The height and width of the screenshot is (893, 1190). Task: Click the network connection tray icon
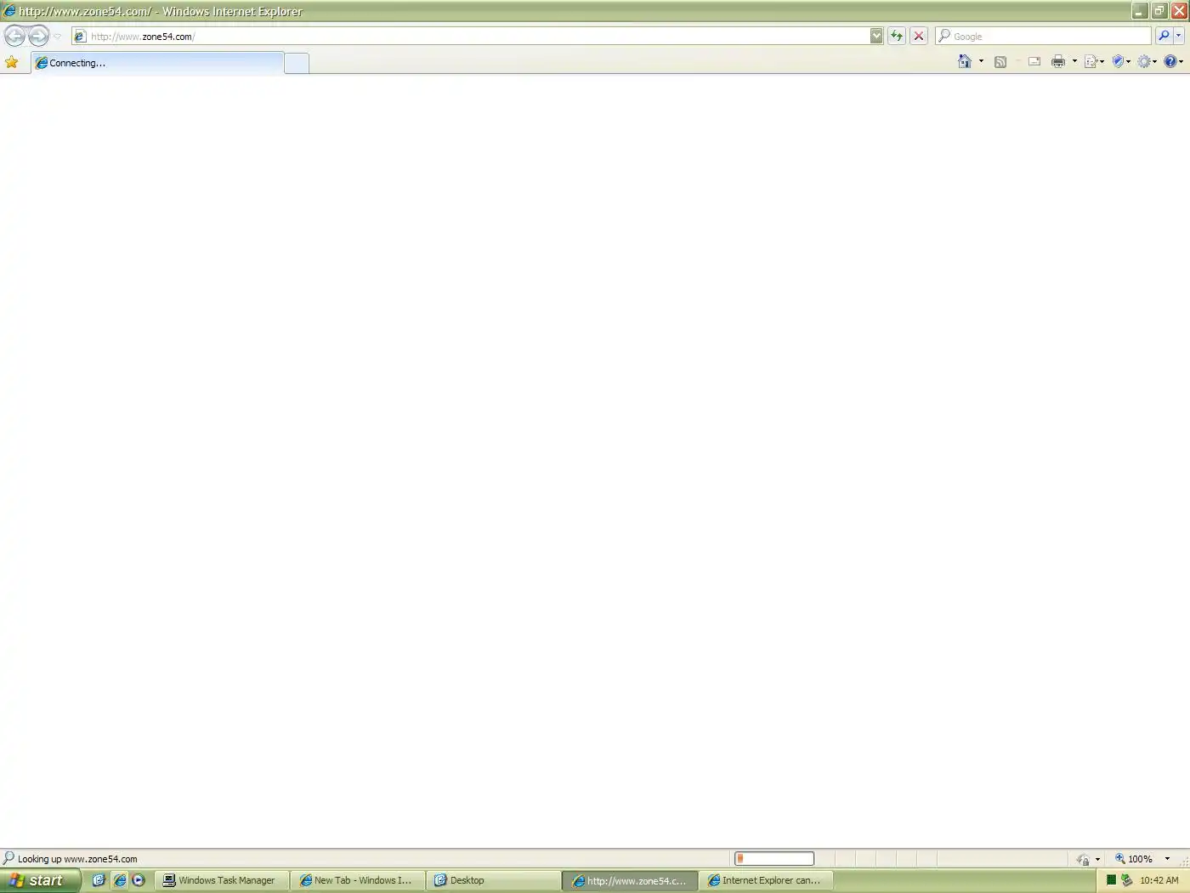point(1126,880)
